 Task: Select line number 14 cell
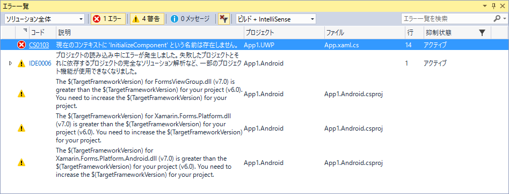coord(409,45)
